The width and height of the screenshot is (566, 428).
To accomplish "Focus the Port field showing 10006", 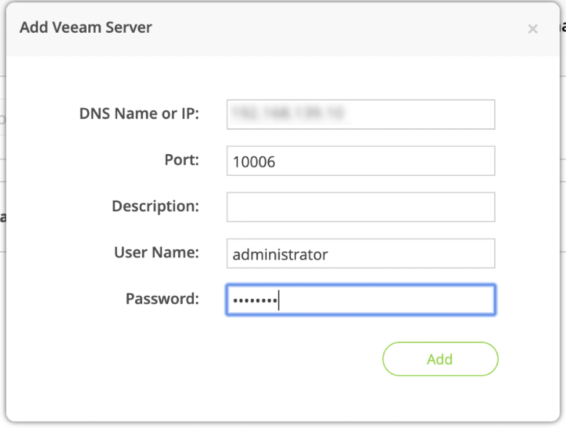I will 361,161.
